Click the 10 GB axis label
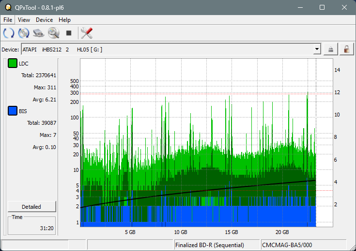The image size is (356, 251). 181,232
